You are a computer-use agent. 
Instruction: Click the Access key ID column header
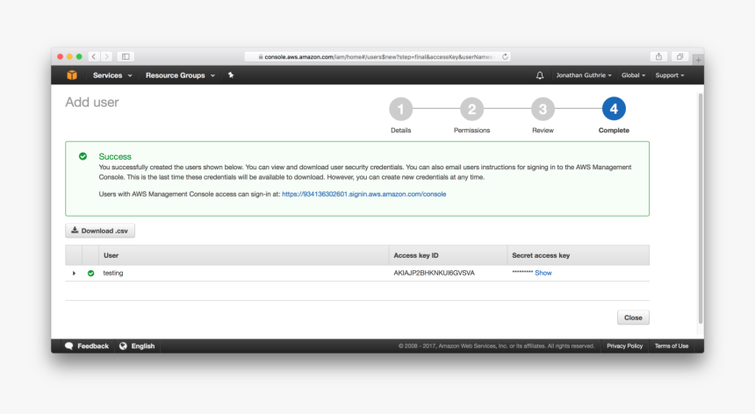pos(448,255)
